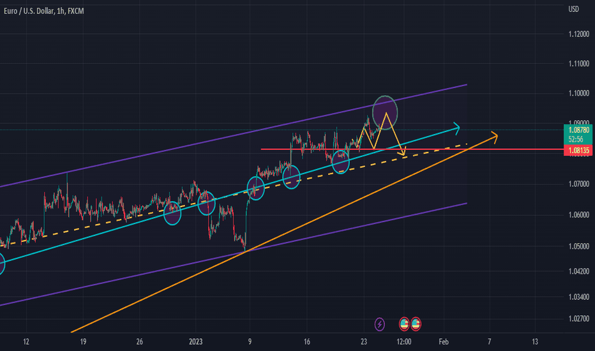
Task: Click the 2023 label on the time axis
Action: click(x=196, y=341)
